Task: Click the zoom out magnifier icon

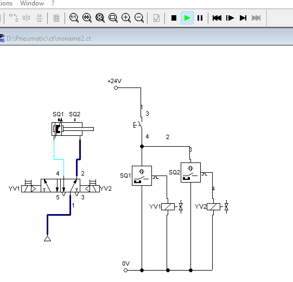Action: (139, 18)
